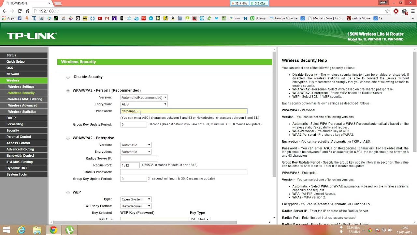This screenshot has height=235, width=417.
Task: Open the Forwarding sidebar menu
Action: [x=24, y=124]
